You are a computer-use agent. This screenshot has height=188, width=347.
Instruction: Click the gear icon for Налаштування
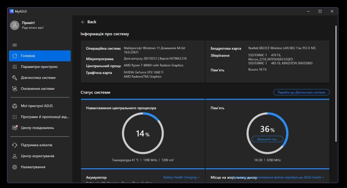[x=15, y=167]
